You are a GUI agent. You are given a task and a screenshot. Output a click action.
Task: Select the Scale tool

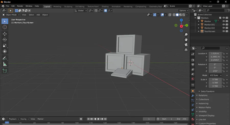click(x=5, y=46)
